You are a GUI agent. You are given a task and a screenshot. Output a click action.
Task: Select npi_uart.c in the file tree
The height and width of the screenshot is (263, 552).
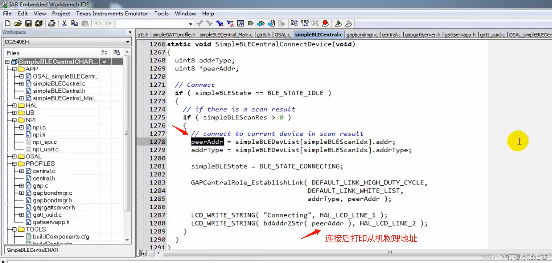46,149
